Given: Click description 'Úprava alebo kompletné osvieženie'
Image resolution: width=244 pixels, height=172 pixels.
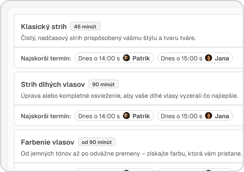Looking at the screenshot, I should point(71,96).
